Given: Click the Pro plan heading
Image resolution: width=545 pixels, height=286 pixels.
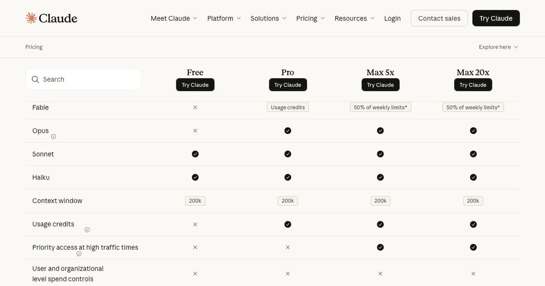Looking at the screenshot, I should coord(288,73).
